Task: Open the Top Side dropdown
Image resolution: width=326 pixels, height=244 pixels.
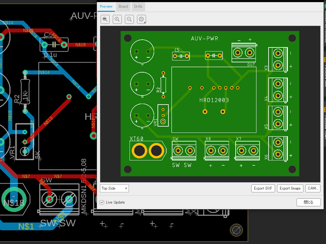Action: pos(114,188)
